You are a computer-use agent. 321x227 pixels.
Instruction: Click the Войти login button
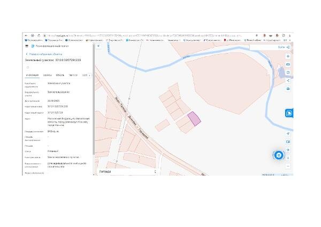point(284,47)
